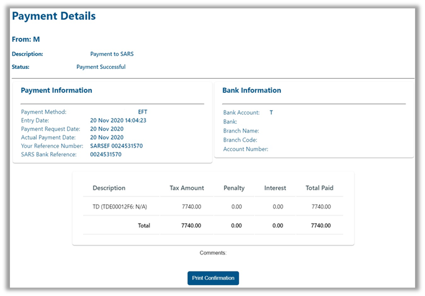Click the 'Actual Payment Date:' label

[48, 137]
